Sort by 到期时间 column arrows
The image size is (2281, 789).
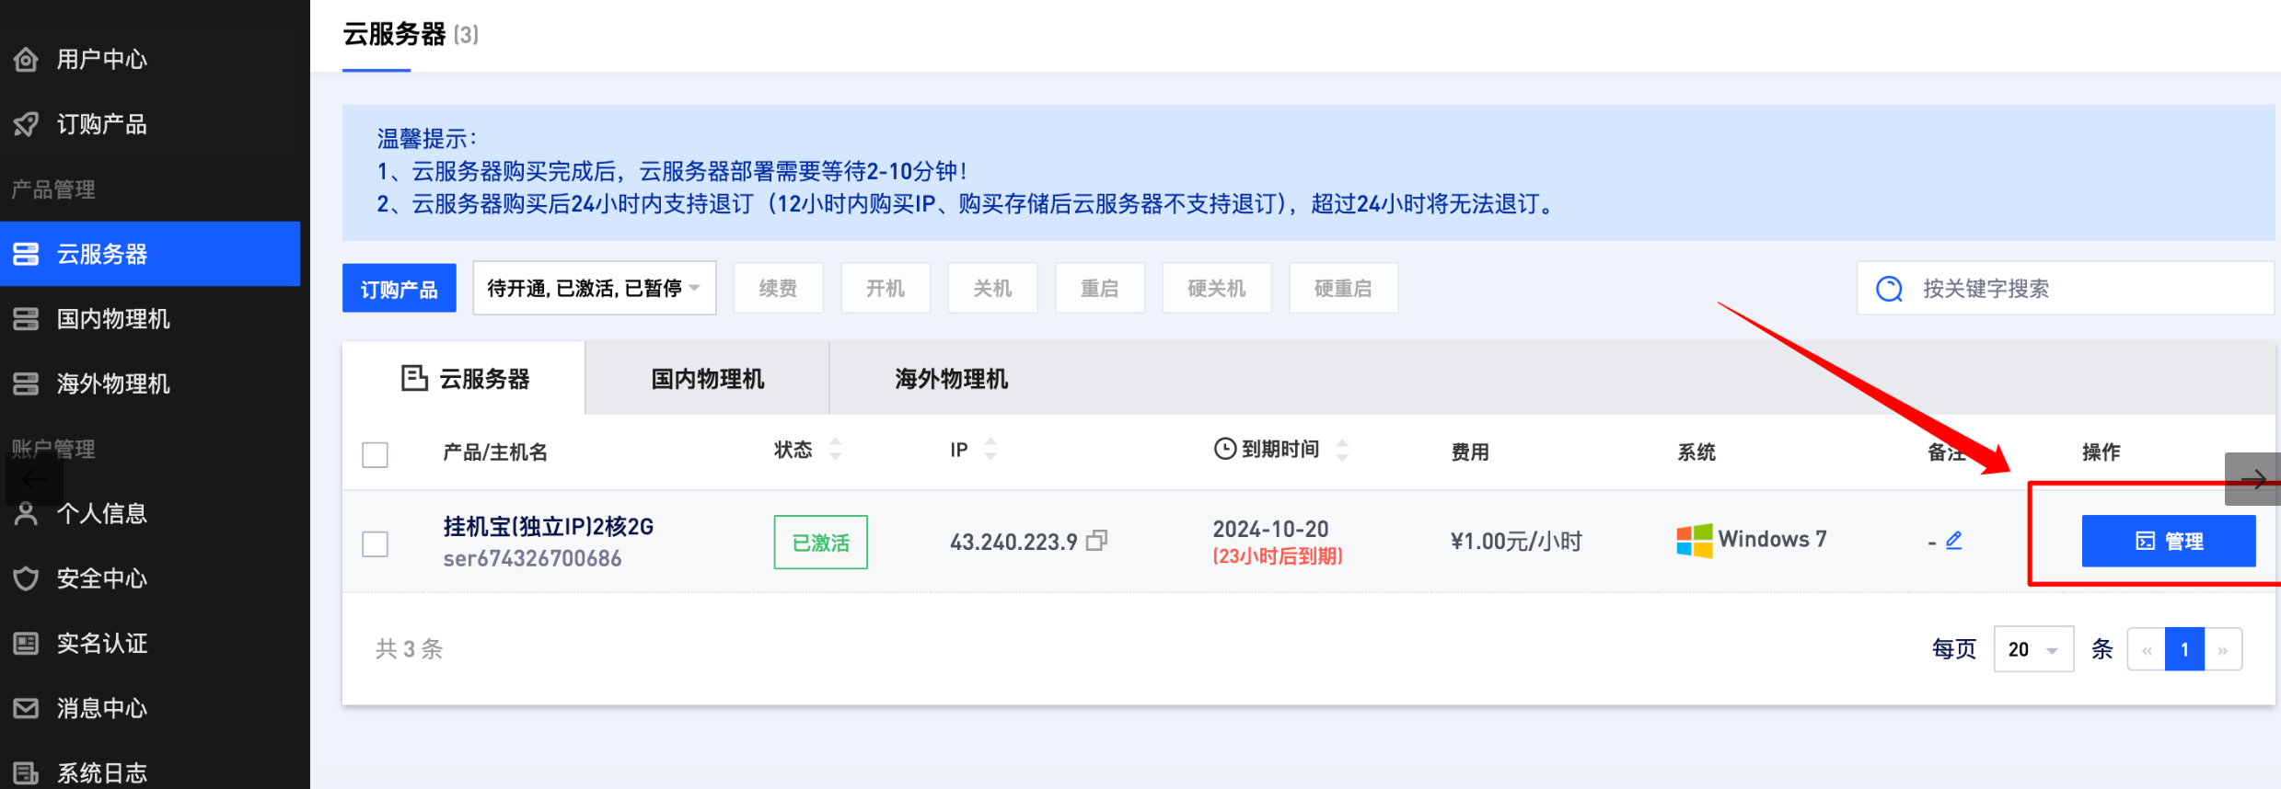point(1342,450)
